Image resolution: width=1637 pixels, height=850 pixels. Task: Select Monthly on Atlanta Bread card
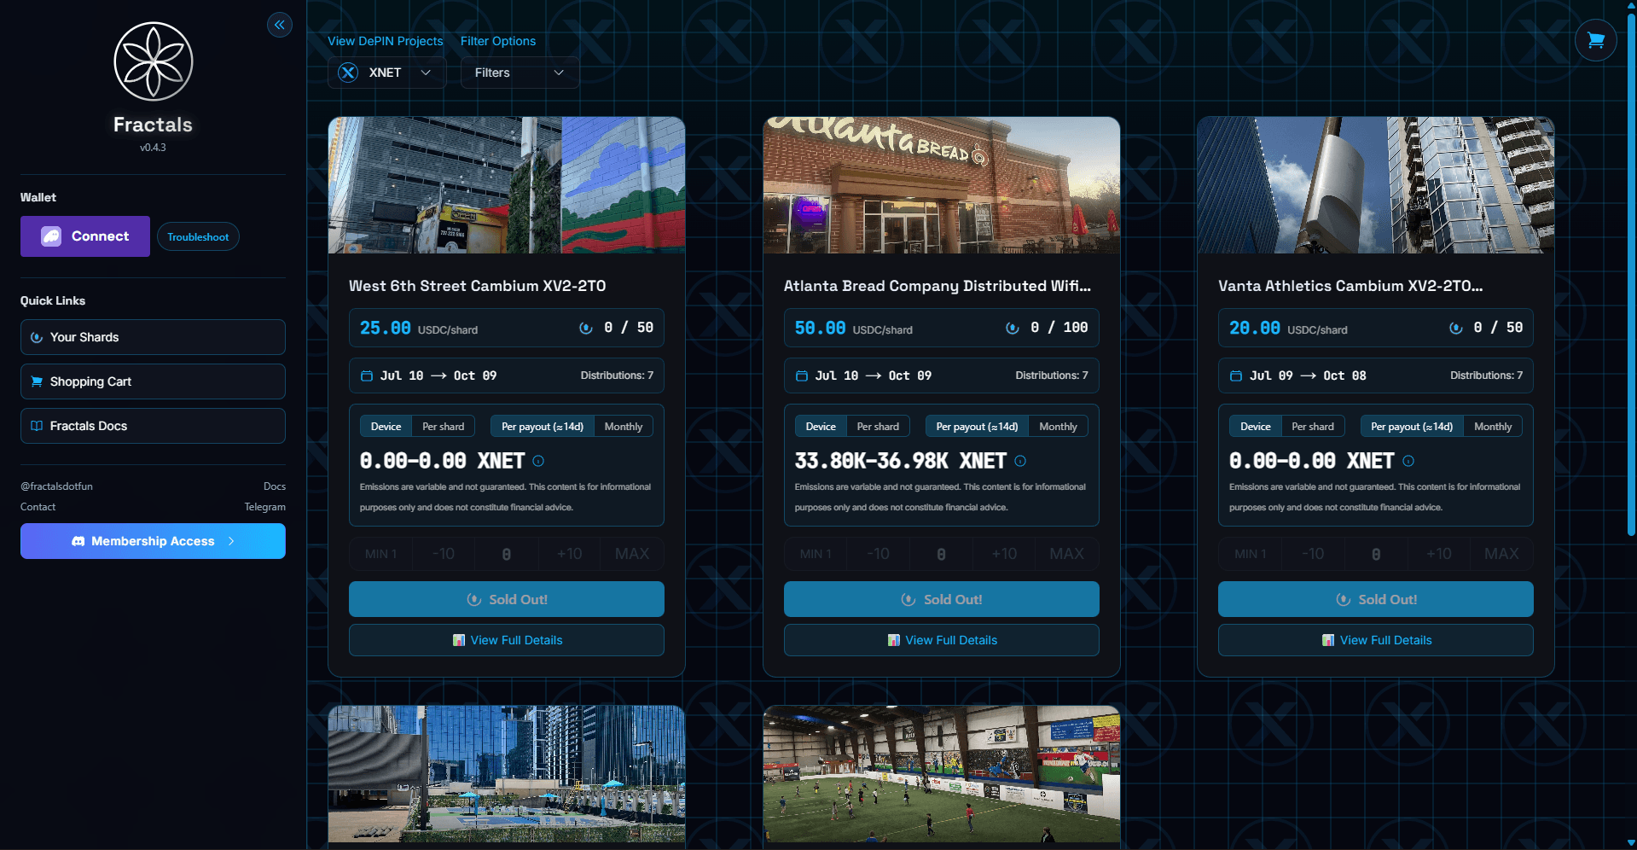pos(1058,426)
